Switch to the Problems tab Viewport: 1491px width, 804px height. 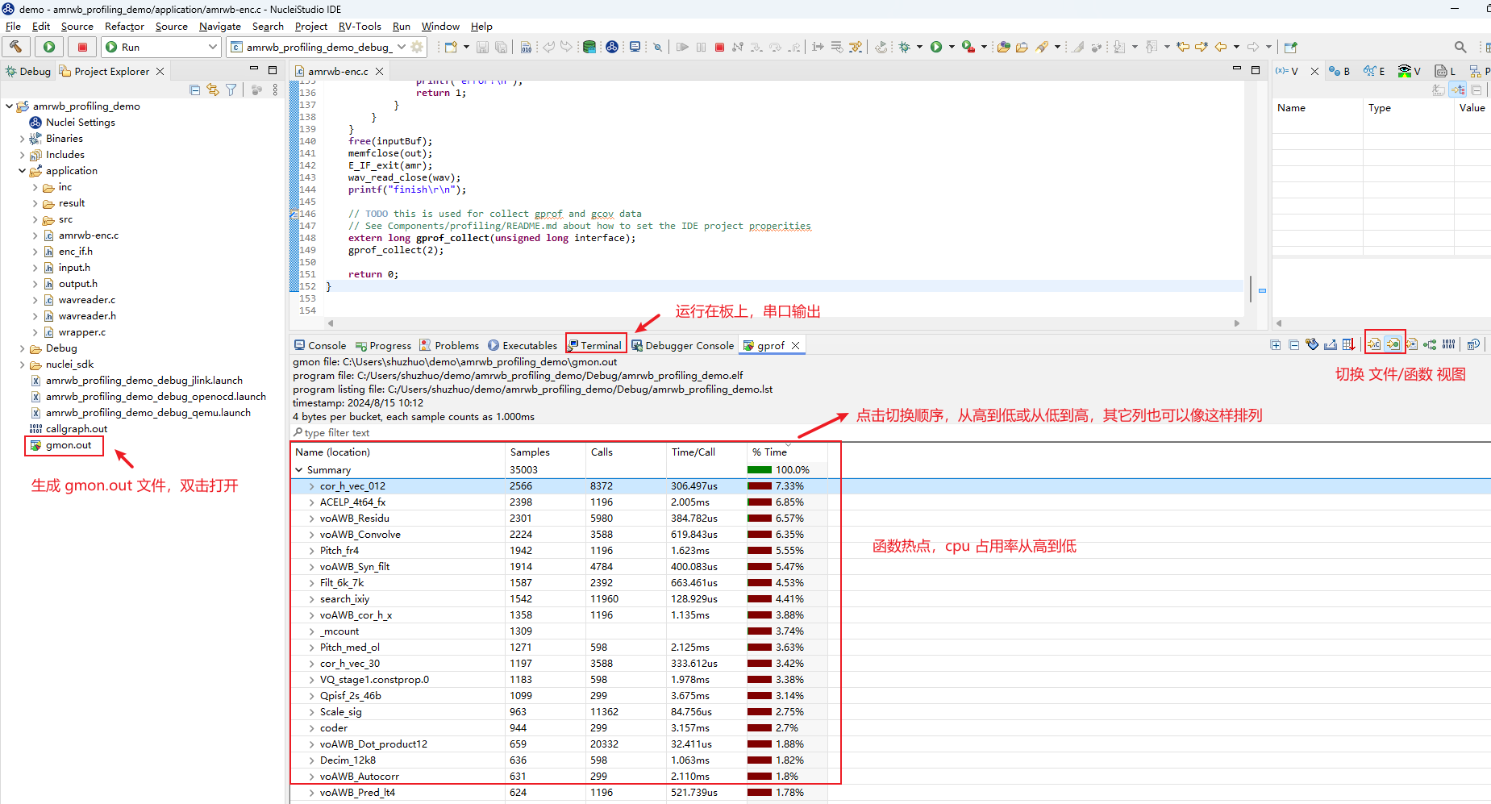click(x=449, y=345)
